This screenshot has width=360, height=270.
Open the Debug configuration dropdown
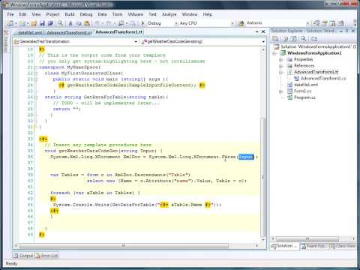tap(176, 23)
